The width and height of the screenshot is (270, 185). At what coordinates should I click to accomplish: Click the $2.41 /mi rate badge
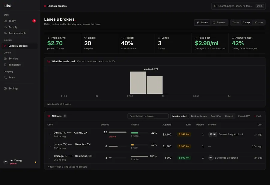[x=184, y=134]
